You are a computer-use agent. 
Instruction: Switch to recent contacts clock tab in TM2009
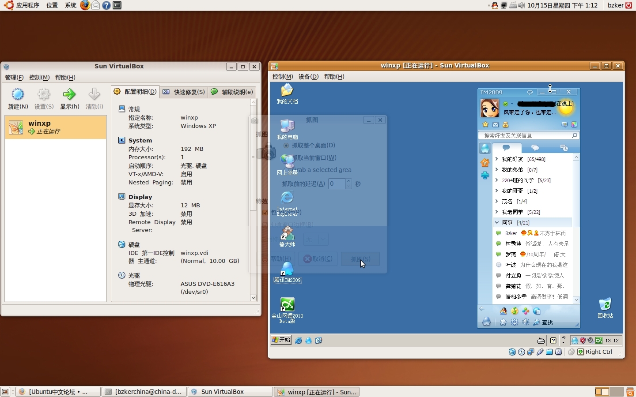pyautogui.click(x=564, y=148)
